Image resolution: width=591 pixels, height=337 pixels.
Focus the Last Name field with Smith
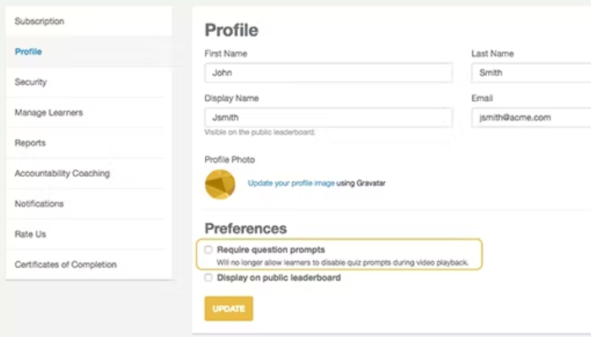point(530,73)
